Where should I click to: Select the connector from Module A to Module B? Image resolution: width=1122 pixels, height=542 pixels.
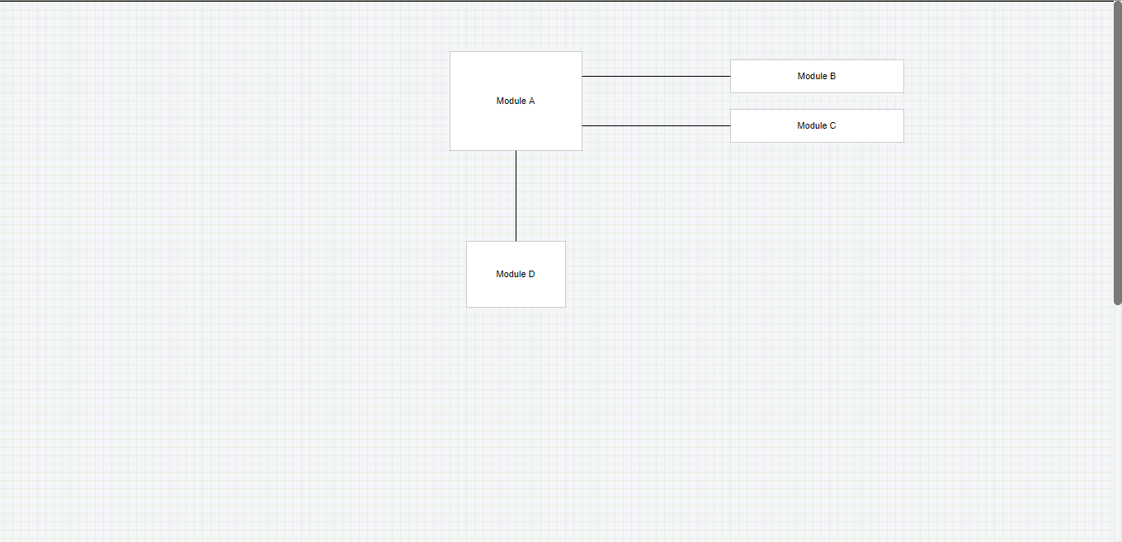coord(656,76)
